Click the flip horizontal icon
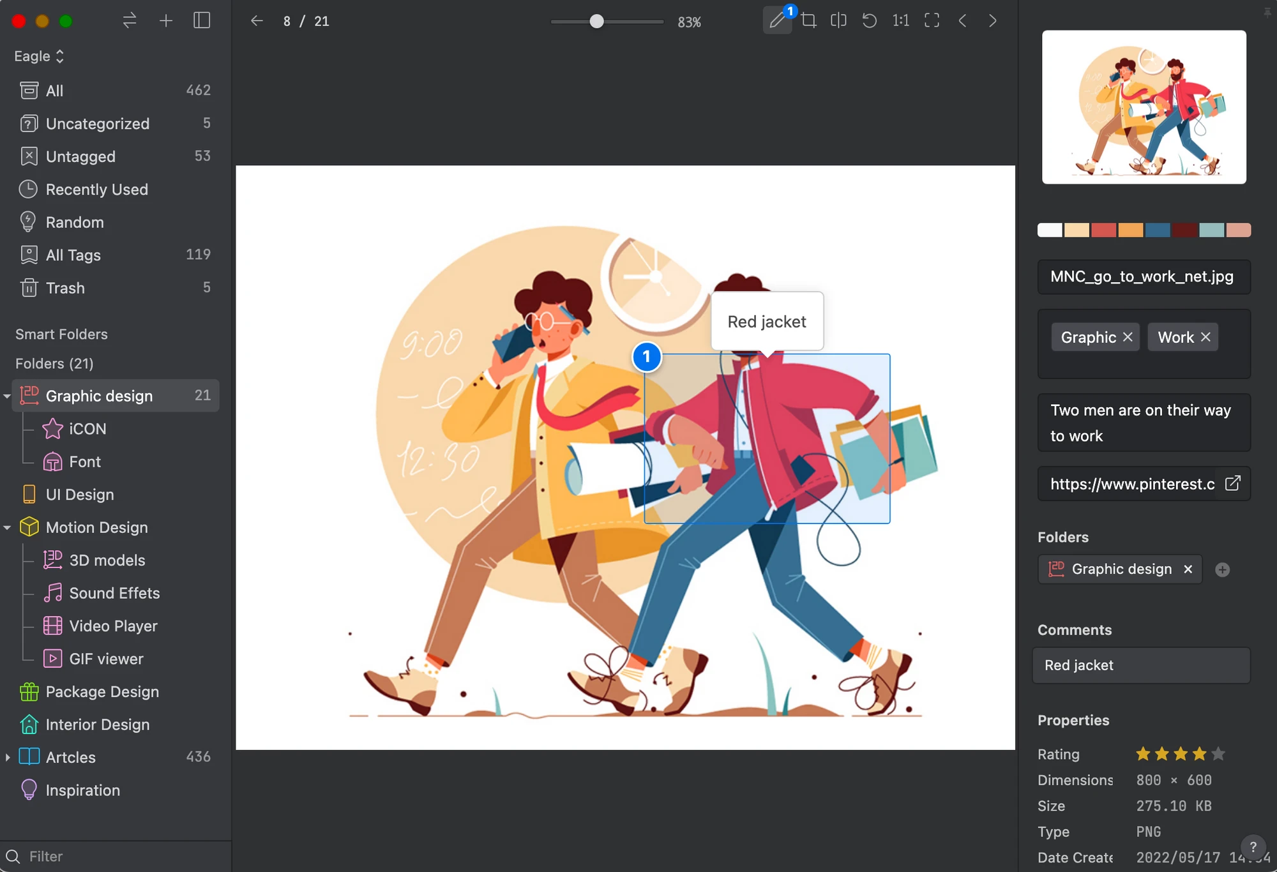 838,21
